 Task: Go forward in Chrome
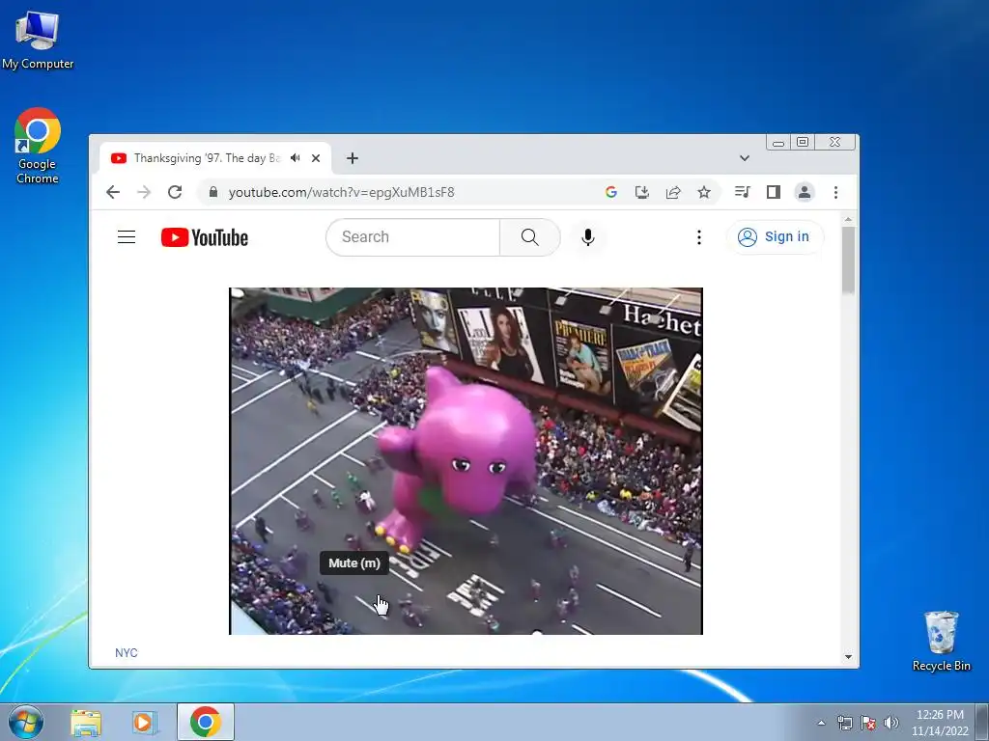point(144,192)
